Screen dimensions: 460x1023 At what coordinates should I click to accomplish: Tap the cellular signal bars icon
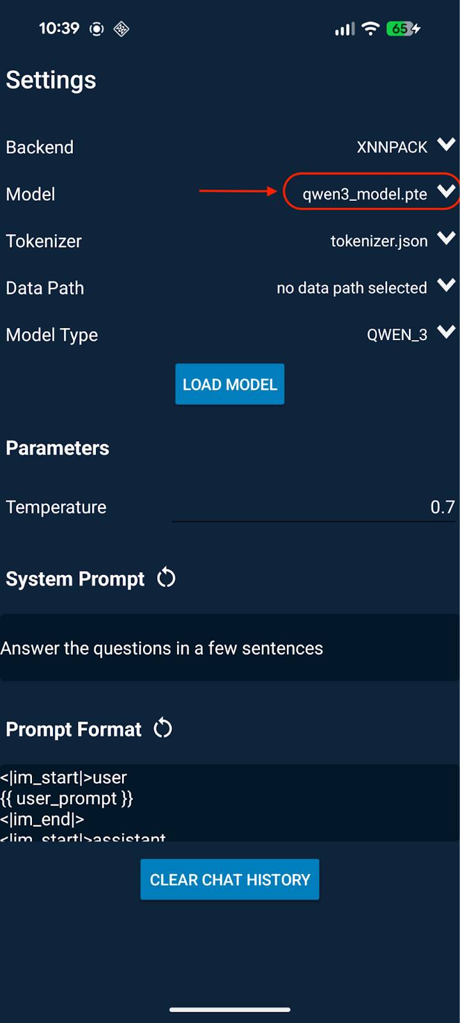344,29
